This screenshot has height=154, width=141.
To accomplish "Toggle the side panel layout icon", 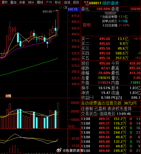I will point(65,7).
